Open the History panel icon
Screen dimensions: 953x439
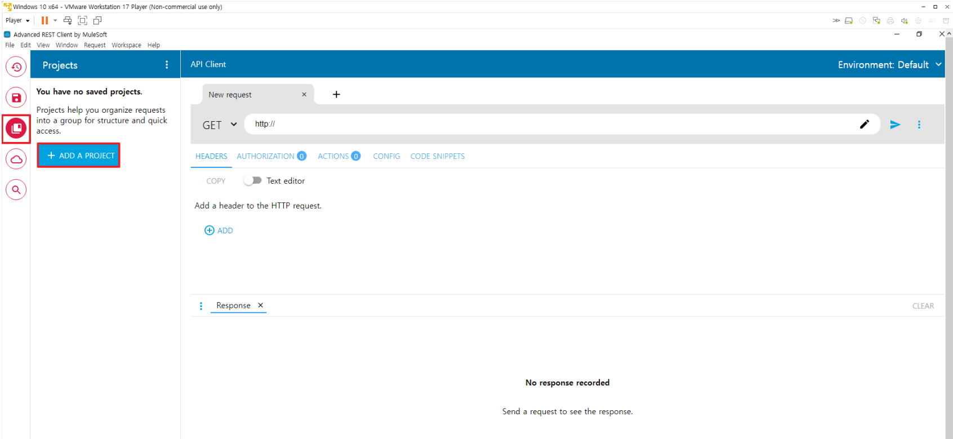[x=16, y=67]
